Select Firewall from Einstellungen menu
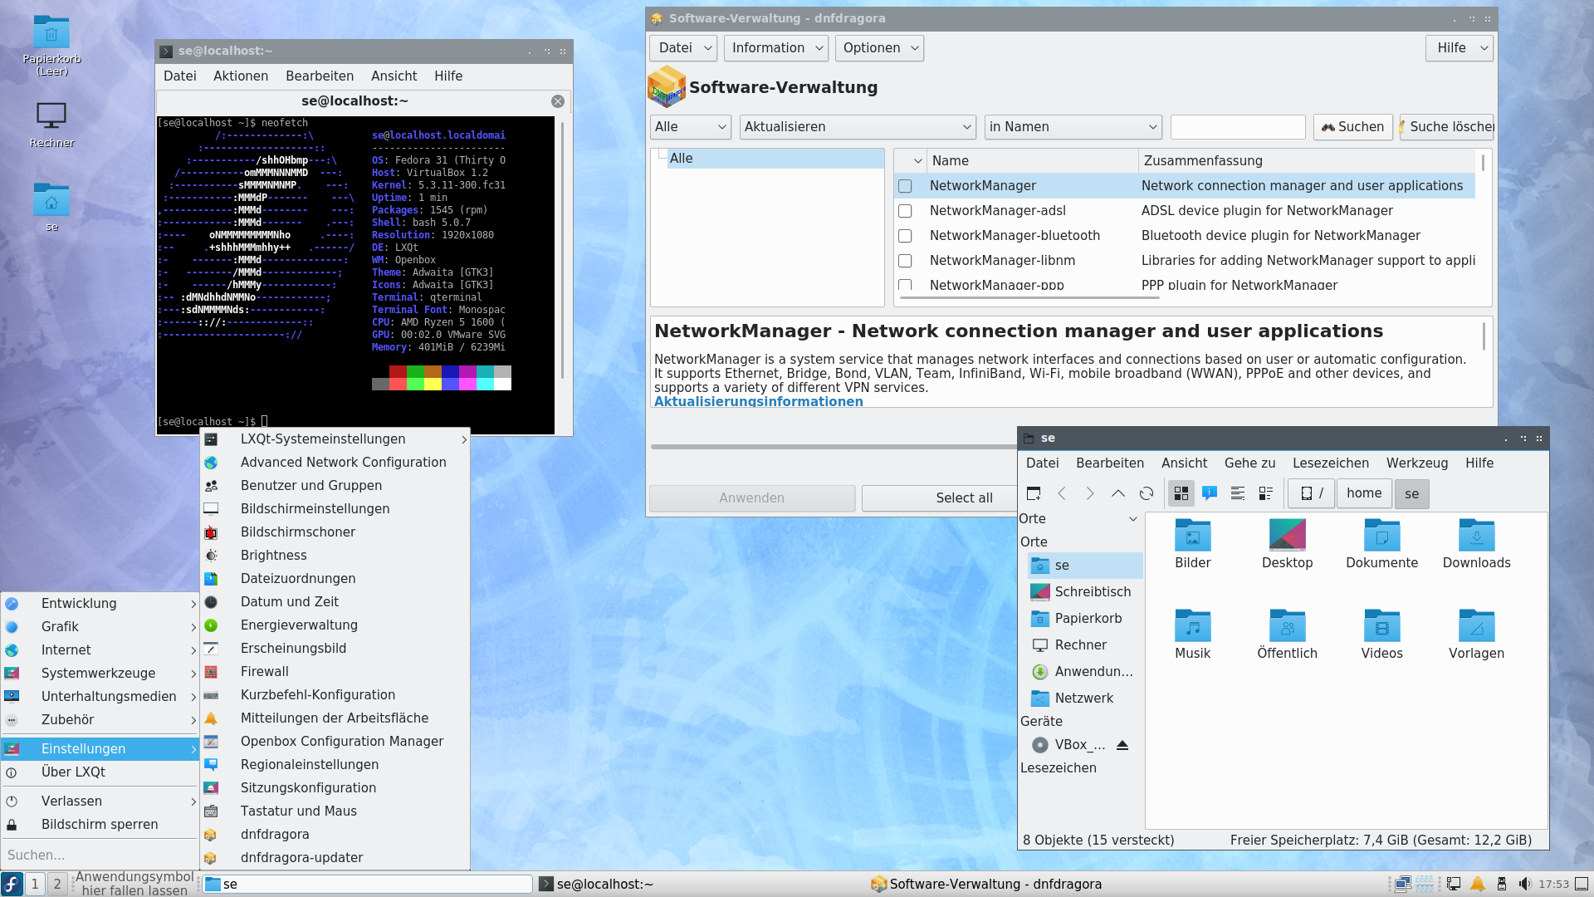 pos(335,672)
